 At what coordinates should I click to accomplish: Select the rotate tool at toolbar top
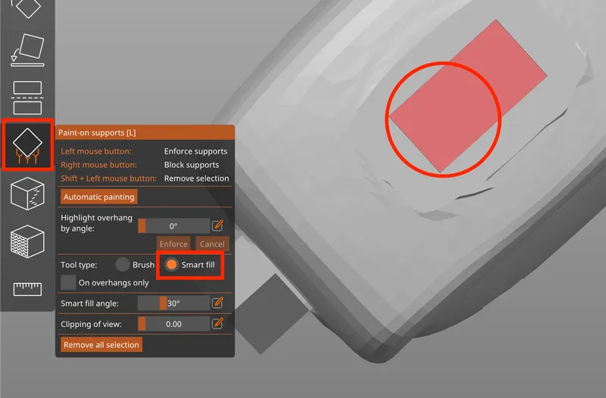coord(27,8)
